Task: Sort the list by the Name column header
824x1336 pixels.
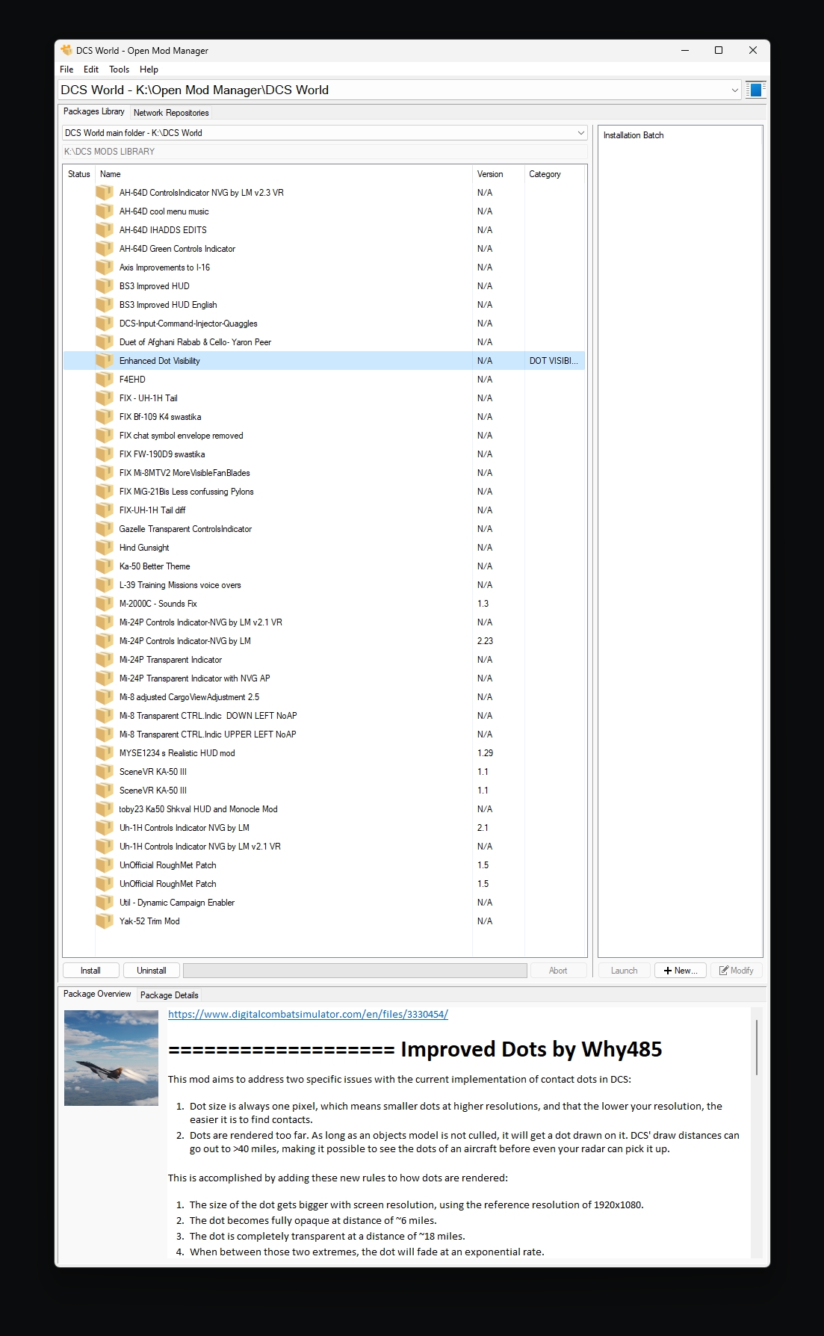Action: (284, 173)
